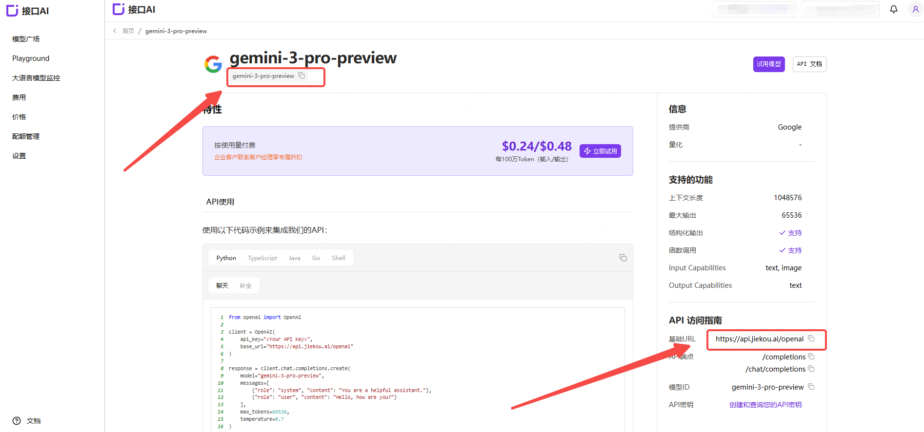Select the Python code tab

tap(226, 258)
